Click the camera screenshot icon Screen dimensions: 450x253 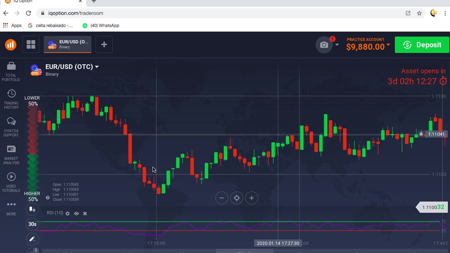pos(324,45)
